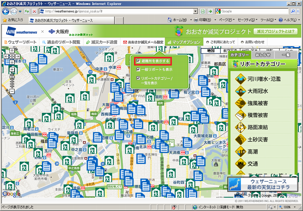Click the report document icon near 新淀川
The image size is (303, 211).
pos(43,59)
